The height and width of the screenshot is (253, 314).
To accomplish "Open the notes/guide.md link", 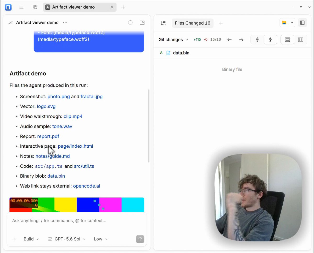I will (53, 156).
